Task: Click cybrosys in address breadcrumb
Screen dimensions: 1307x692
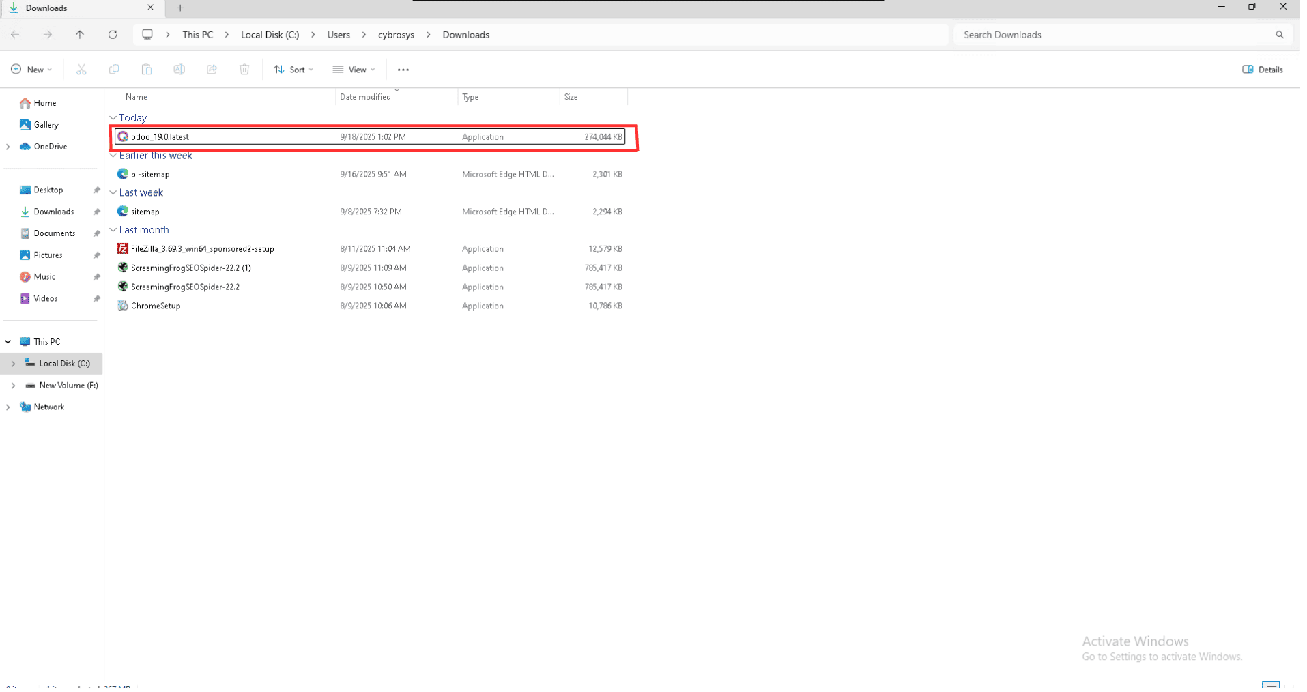Action: (x=399, y=35)
